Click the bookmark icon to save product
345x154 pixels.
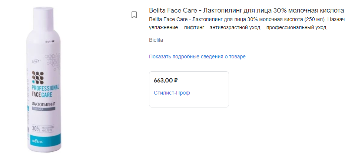point(134,15)
